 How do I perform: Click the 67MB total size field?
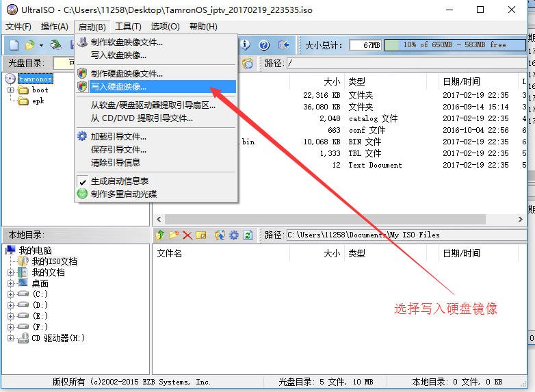click(365, 45)
